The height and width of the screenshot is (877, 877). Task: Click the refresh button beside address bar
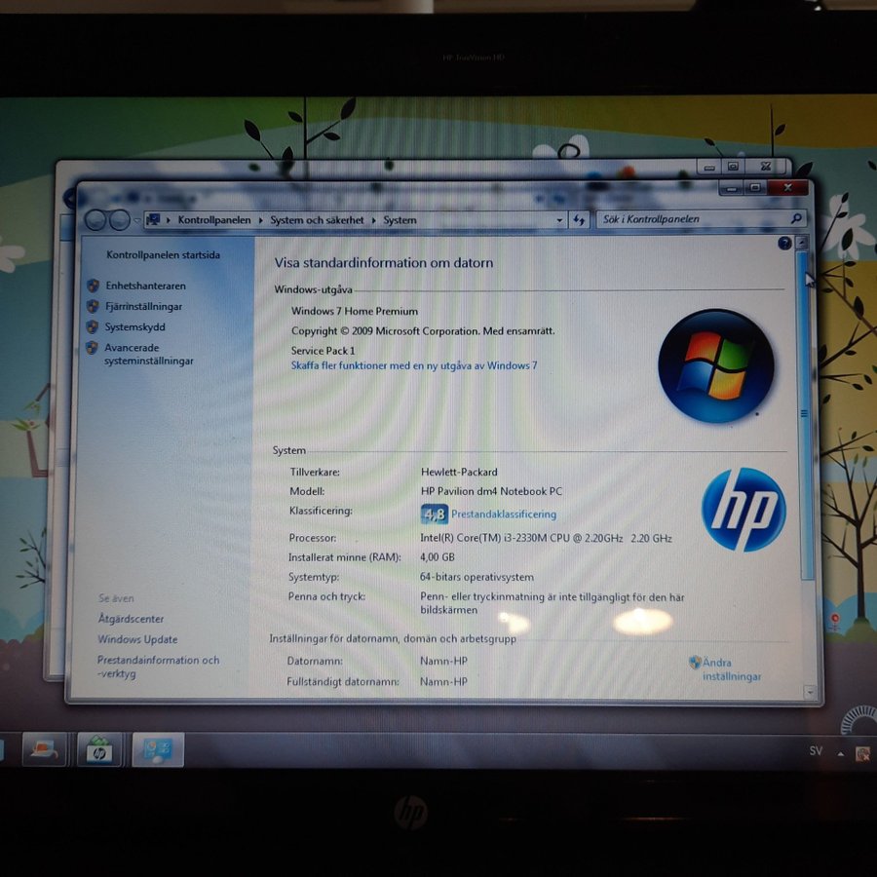tap(579, 220)
